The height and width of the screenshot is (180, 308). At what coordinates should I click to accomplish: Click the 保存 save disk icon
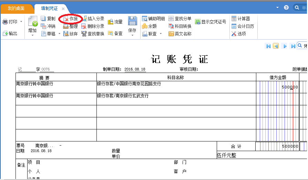[x=132, y=21]
